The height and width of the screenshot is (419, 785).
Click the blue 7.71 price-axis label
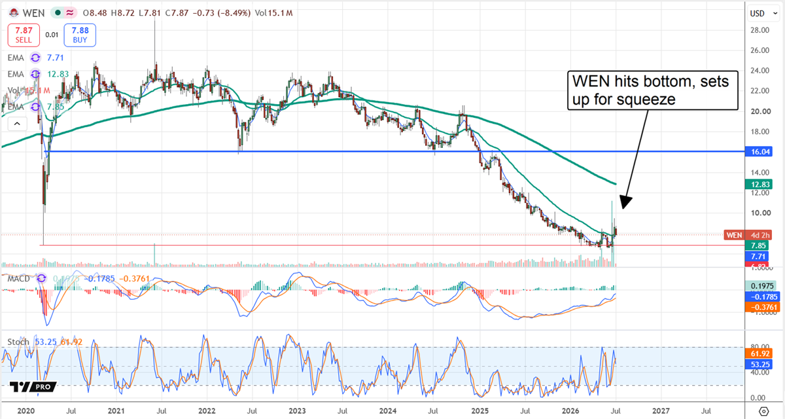[756, 257]
